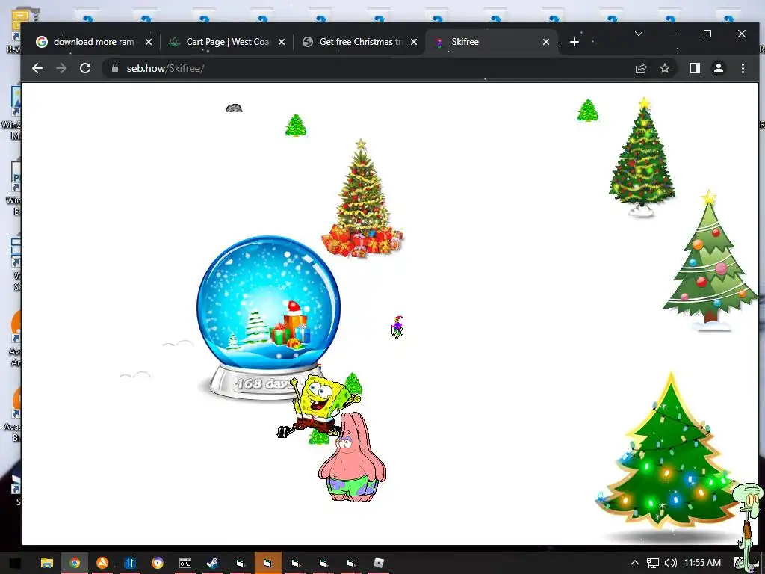Image resolution: width=765 pixels, height=574 pixels.
Task: Click the lock icon in the address bar
Action: (x=114, y=68)
